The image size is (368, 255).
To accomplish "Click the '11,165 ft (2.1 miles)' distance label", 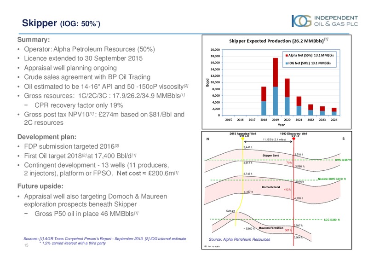I will [x=274, y=139].
